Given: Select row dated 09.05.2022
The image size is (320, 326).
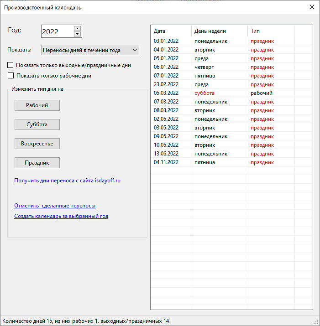Looking at the screenshot, I should (x=231, y=136).
